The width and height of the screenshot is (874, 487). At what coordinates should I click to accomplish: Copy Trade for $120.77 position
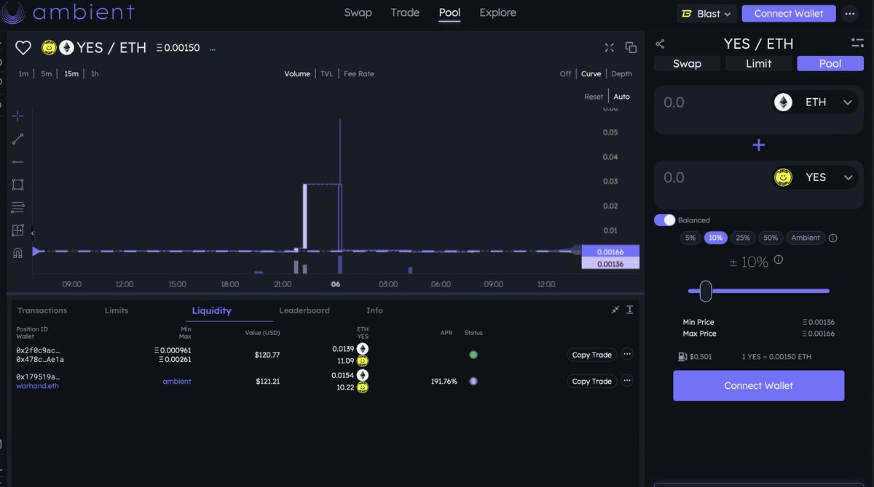pos(591,355)
